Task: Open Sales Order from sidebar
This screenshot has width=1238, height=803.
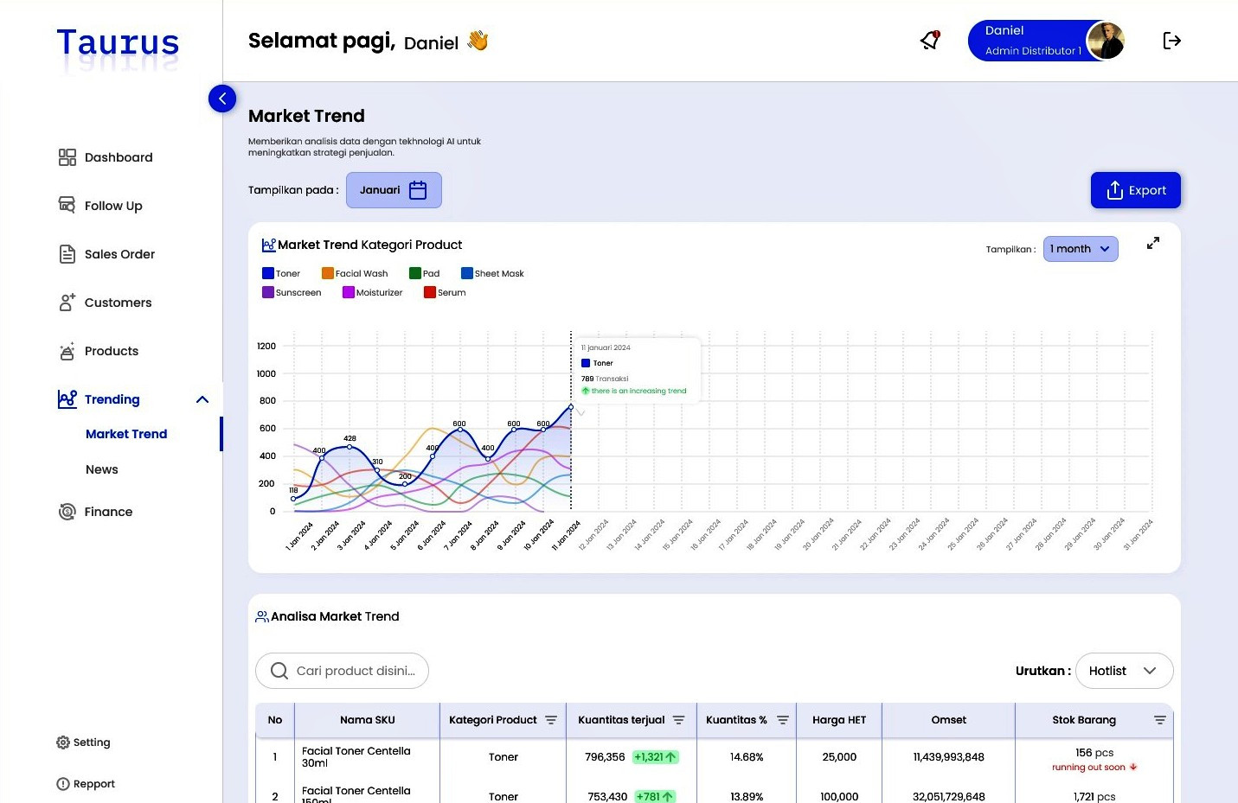Action: (x=119, y=254)
